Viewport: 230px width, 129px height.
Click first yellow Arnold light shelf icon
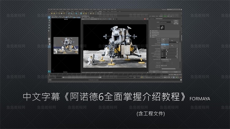(52, 13)
